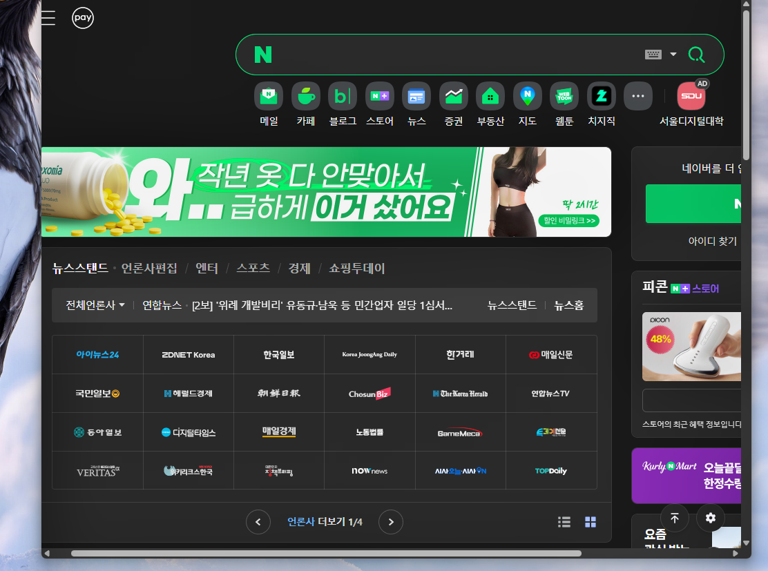Open the 동아일보 press tile
768x571 pixels.
pos(97,432)
